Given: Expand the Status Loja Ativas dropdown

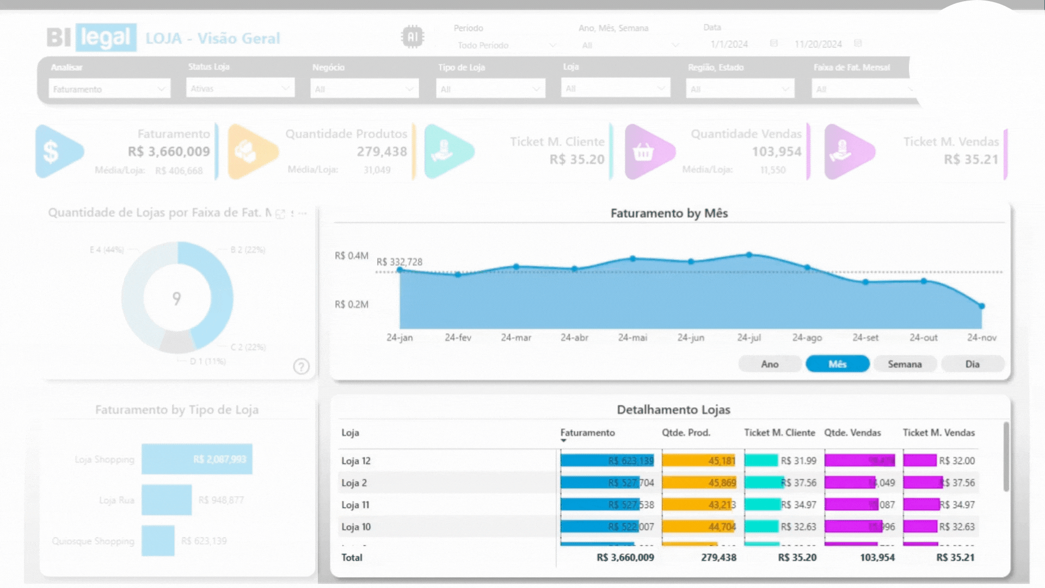Looking at the screenshot, I should point(240,88).
